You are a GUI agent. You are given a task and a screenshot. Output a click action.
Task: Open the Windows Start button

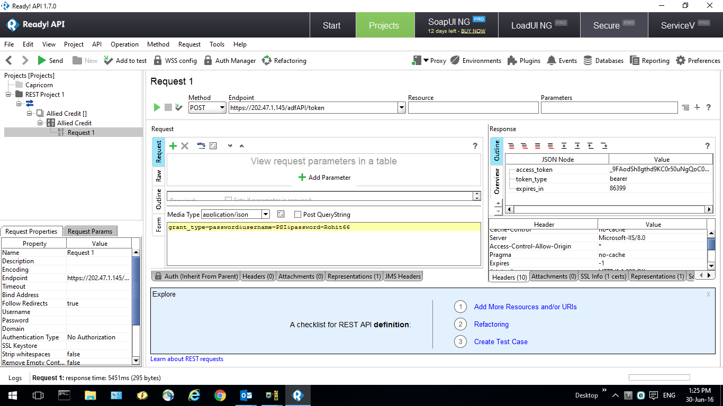(12, 395)
